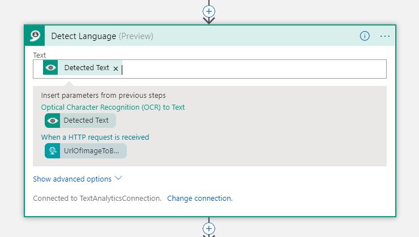Click the empty area of the Text input field
The height and width of the screenshot is (237, 419).
click(254, 69)
